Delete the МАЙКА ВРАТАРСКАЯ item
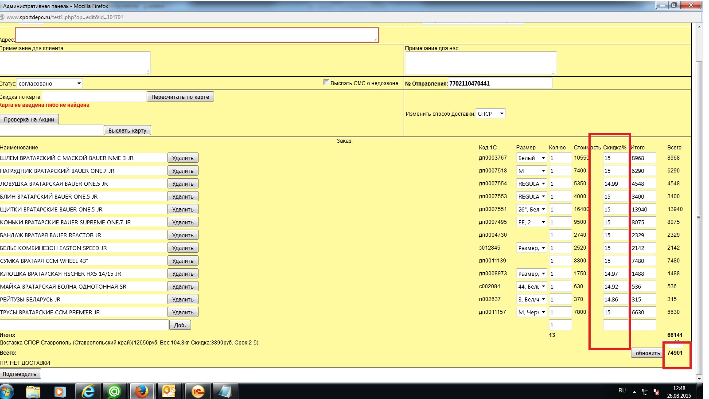This screenshot has height=399, width=709. 183,286
